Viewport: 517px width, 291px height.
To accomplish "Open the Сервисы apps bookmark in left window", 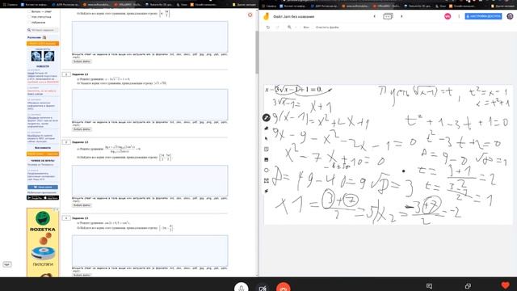I will coord(10,5).
